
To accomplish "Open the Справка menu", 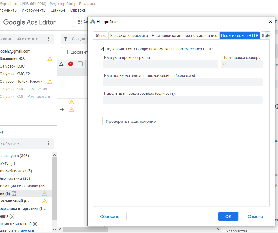I will (78, 10).
